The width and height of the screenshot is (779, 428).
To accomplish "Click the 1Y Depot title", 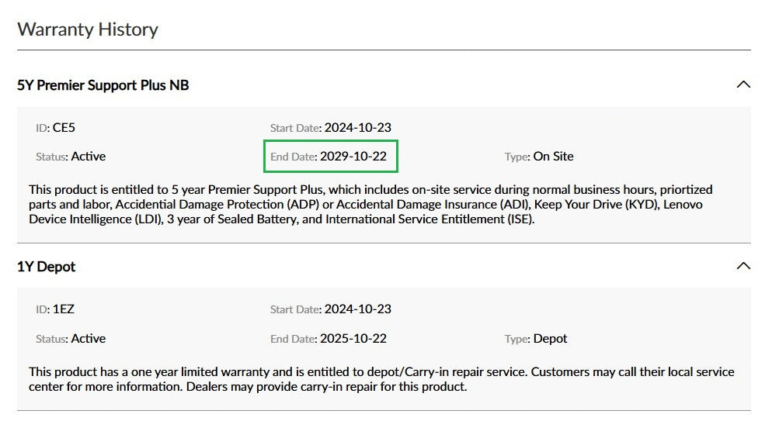I will [46, 267].
